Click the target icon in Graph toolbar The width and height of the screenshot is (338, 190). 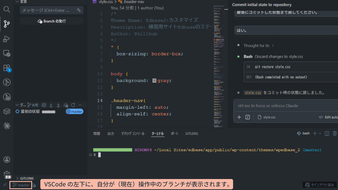44,105
